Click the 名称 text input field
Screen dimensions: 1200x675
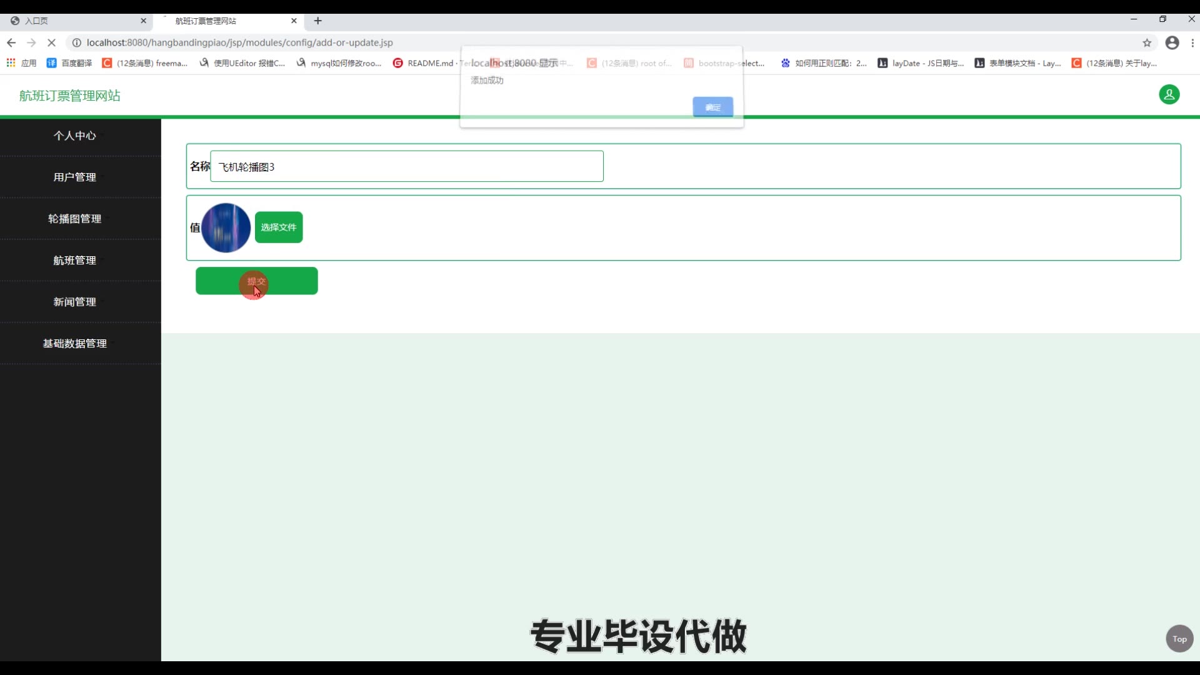pyautogui.click(x=406, y=166)
